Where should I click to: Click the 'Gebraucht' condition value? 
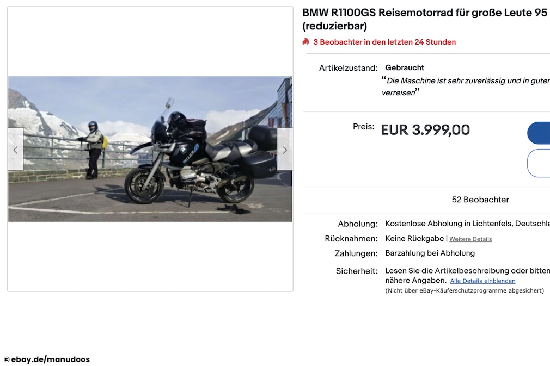[x=405, y=67]
